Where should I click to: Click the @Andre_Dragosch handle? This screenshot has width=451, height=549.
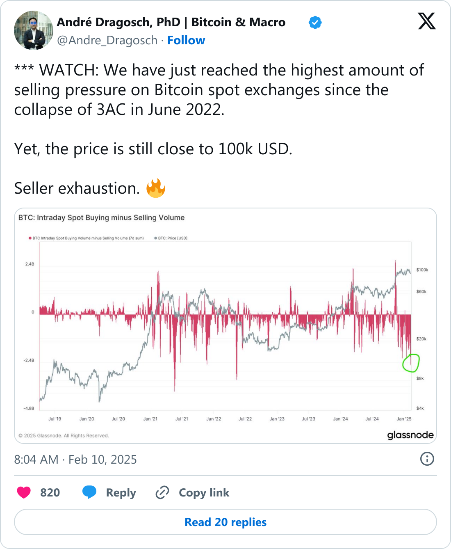tap(107, 40)
